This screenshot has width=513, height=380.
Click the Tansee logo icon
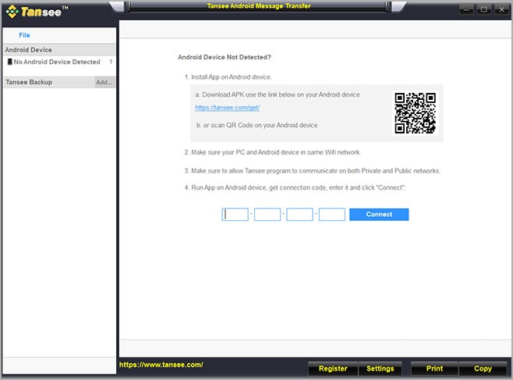pyautogui.click(x=12, y=12)
